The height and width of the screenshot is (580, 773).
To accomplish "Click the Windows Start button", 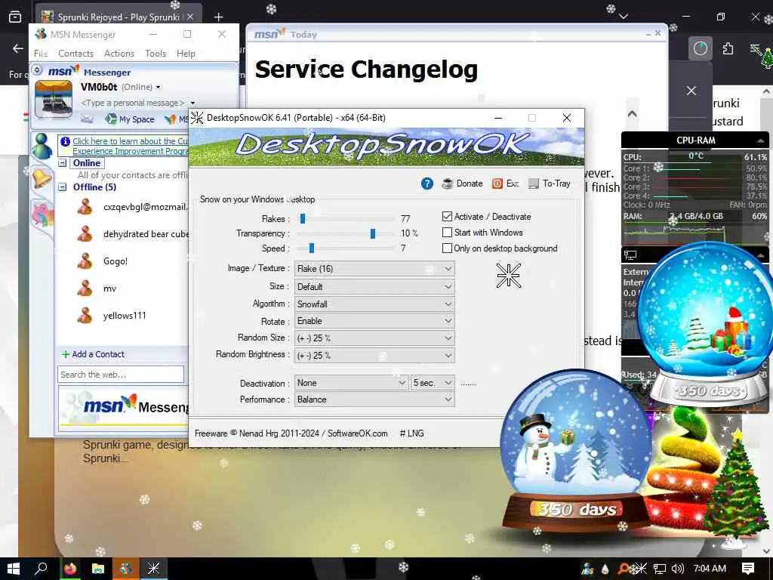I will pyautogui.click(x=14, y=569).
